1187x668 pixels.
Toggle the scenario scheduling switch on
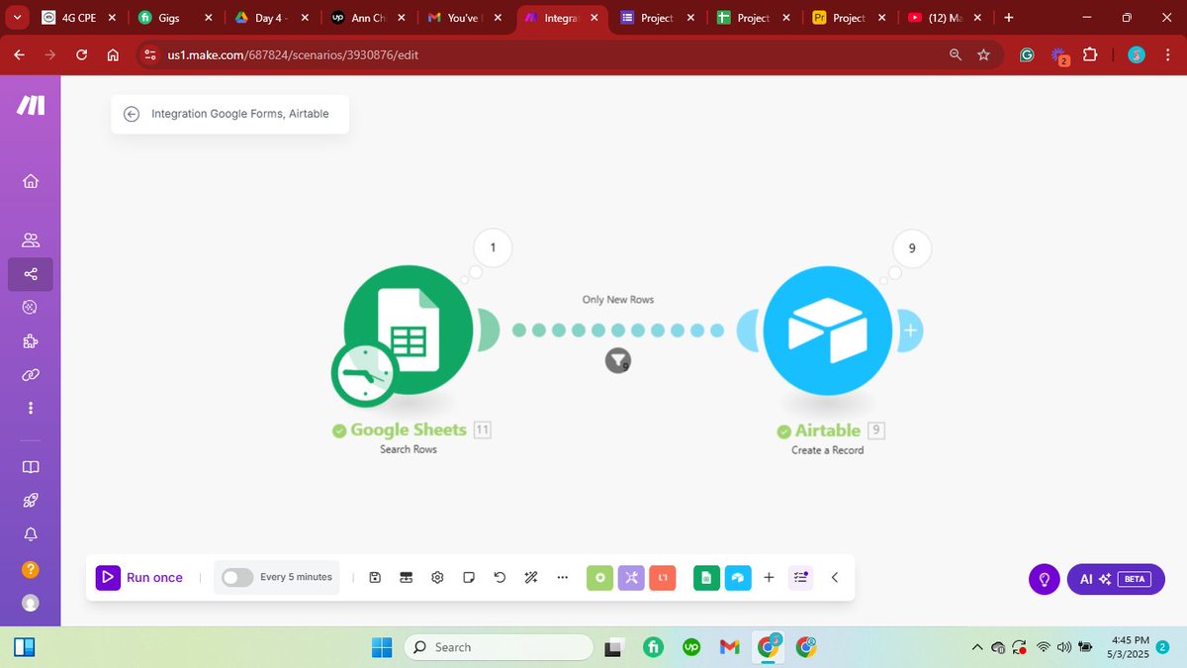[x=237, y=577]
